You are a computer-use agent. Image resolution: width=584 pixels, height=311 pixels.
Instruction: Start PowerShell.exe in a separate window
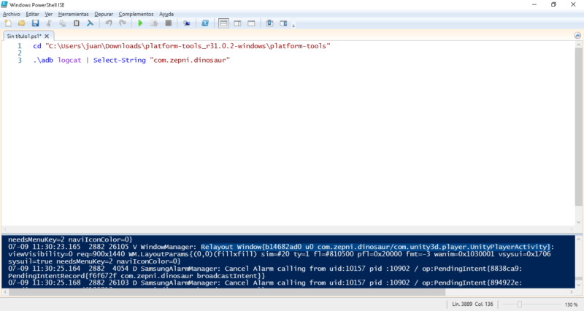[205, 23]
